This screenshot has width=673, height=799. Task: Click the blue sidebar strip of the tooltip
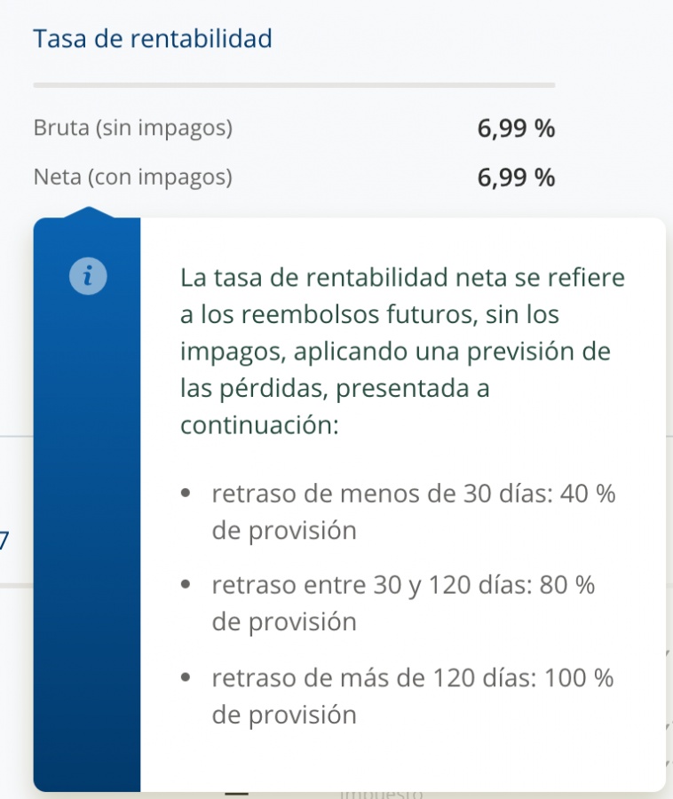pos(87,533)
